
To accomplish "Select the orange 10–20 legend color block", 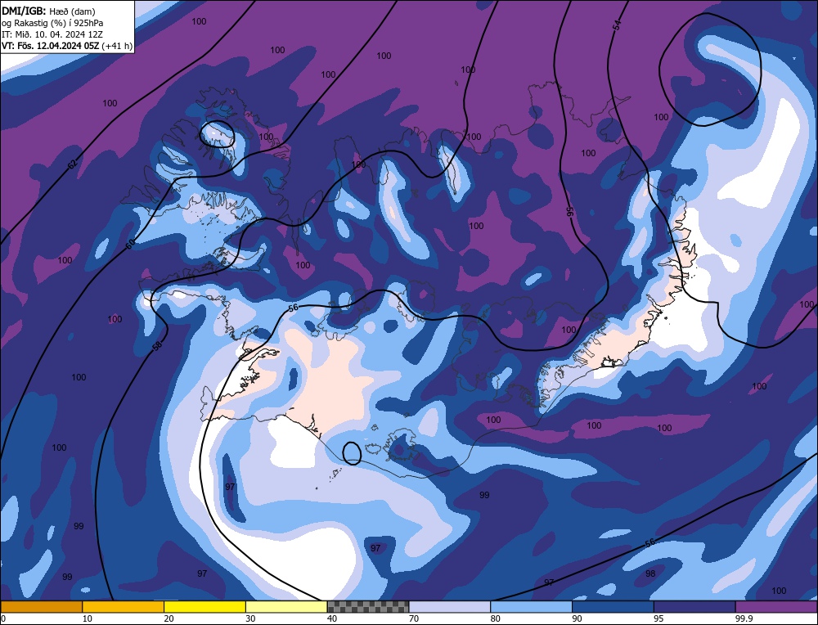I will tap(124, 606).
